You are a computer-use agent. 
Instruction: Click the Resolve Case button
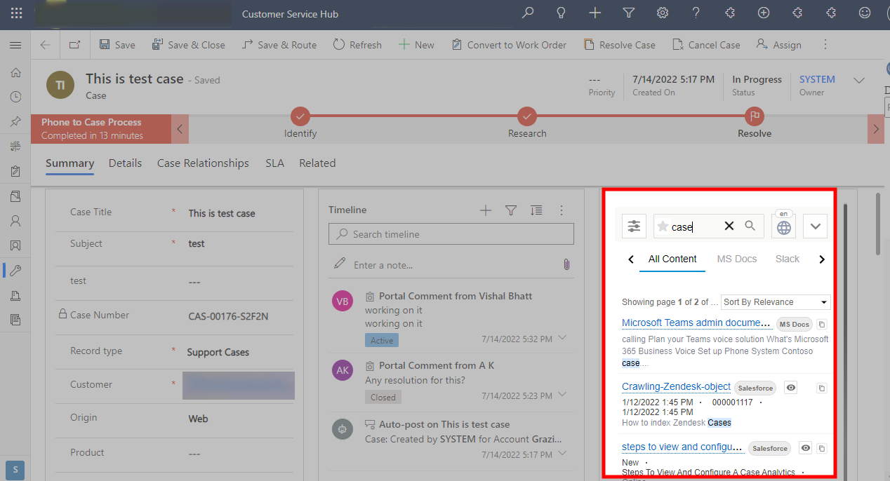[619, 45]
